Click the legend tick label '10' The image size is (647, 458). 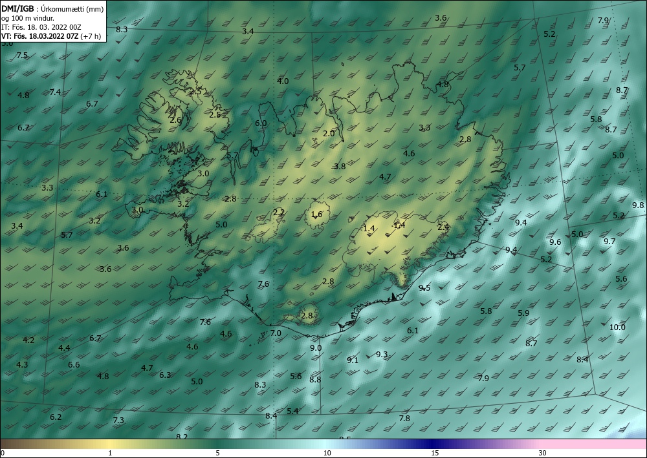(x=327, y=453)
